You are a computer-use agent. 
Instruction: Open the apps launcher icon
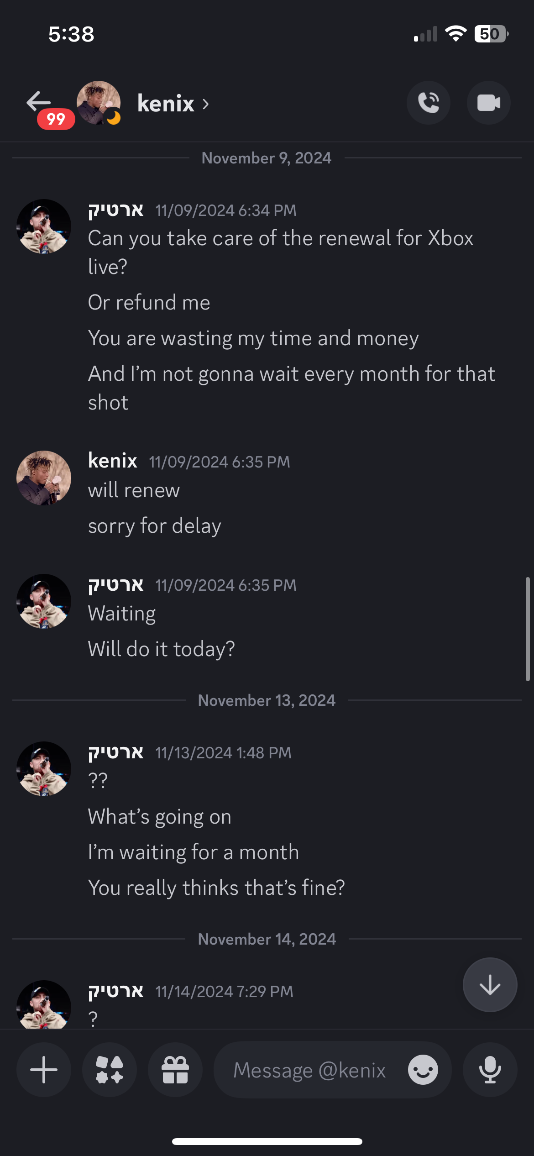(110, 1070)
